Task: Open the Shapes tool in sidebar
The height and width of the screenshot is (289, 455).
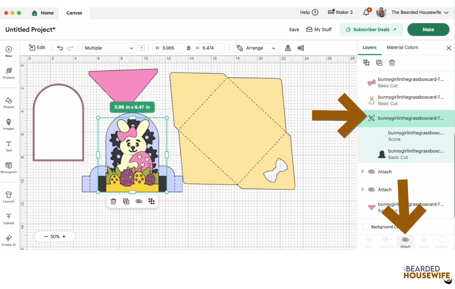Action: tap(9, 103)
